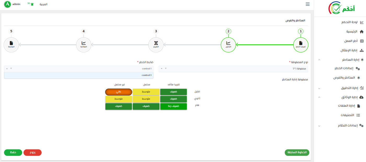Click the أطر العمل table icon
The width and height of the screenshot is (366, 162).
pos(362,41)
